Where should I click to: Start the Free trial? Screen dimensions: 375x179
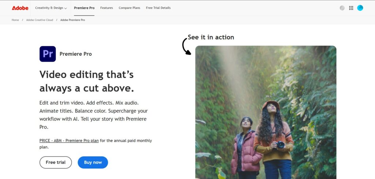coord(56,162)
